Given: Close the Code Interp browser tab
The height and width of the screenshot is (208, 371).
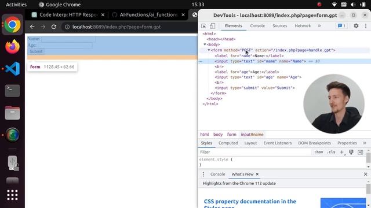Looking at the screenshot, I should pos(103,15).
